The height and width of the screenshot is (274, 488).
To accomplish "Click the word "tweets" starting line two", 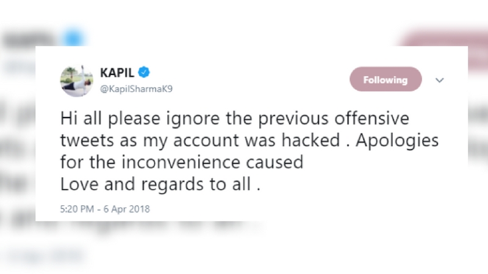I will coord(82,140).
